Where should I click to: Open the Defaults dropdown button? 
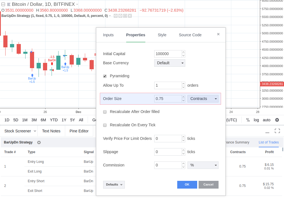[x=114, y=185]
